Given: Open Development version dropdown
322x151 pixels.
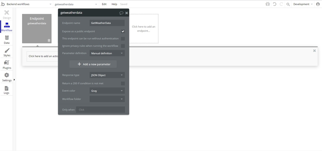Looking at the screenshot, I should coord(303,4).
